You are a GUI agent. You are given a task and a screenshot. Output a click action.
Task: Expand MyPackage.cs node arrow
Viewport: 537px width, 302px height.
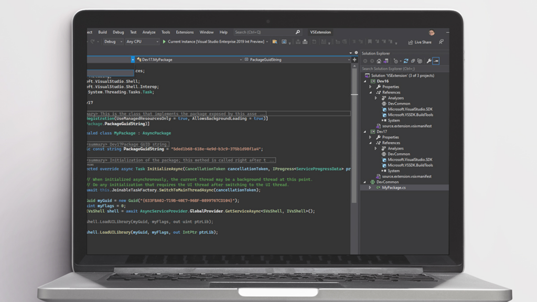(370, 188)
